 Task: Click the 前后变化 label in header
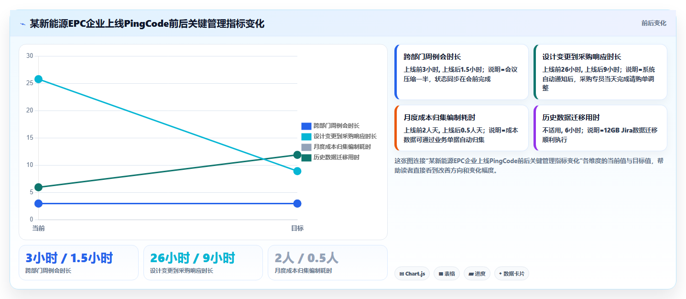pyautogui.click(x=653, y=23)
